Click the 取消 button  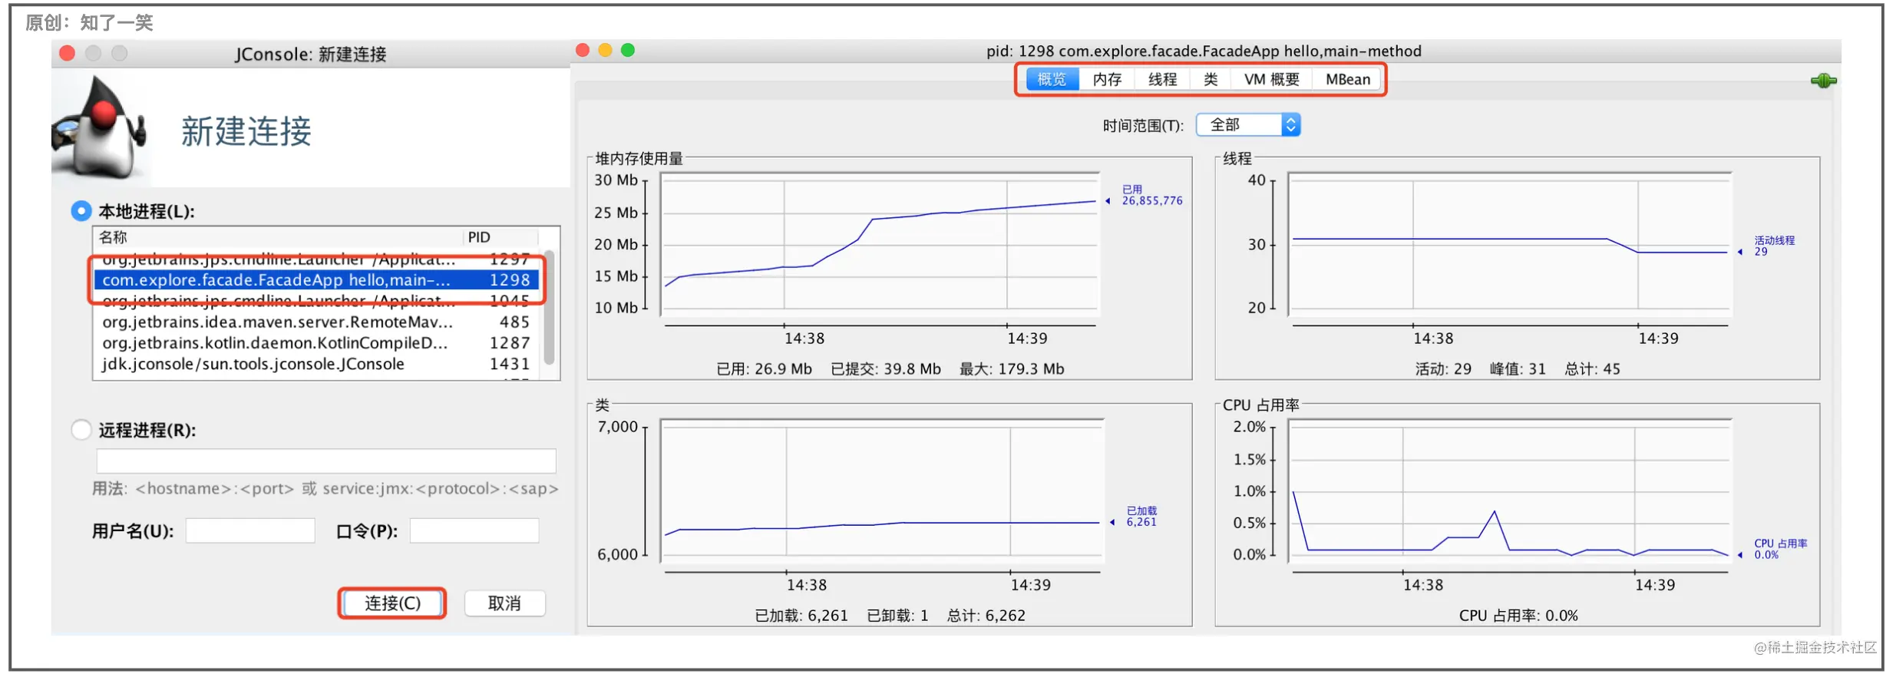pyautogui.click(x=504, y=603)
